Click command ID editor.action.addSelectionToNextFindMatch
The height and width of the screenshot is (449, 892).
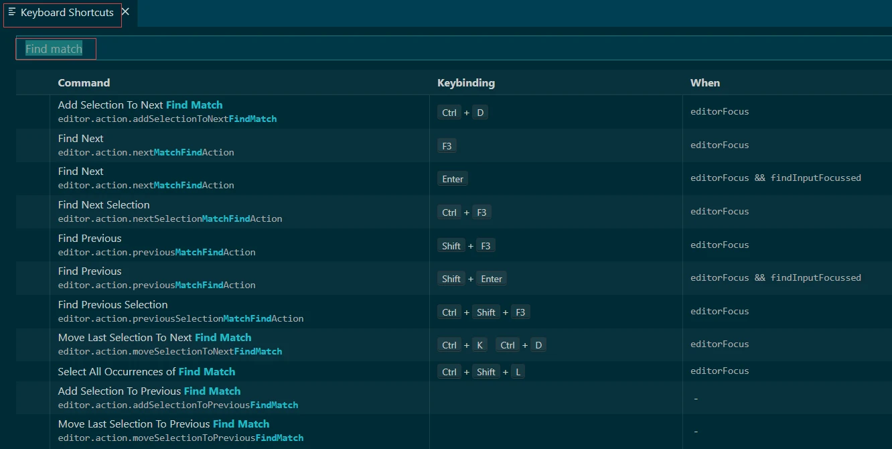pyautogui.click(x=167, y=119)
